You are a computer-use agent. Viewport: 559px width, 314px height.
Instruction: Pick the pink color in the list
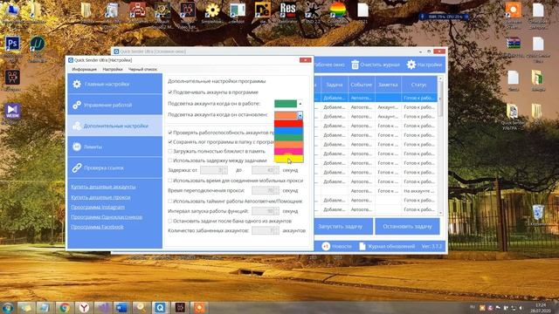point(288,152)
